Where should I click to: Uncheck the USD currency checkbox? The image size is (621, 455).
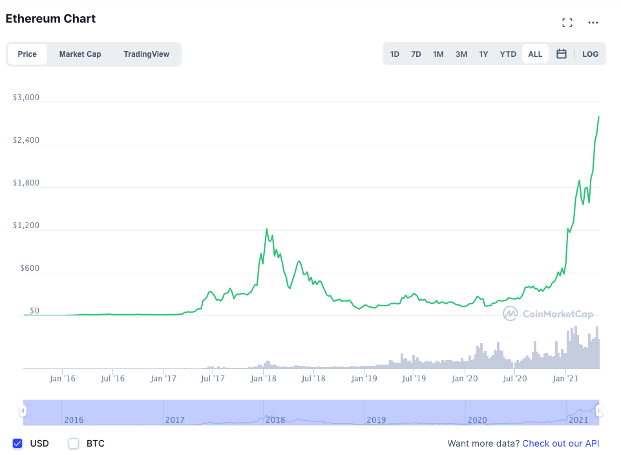(x=17, y=443)
